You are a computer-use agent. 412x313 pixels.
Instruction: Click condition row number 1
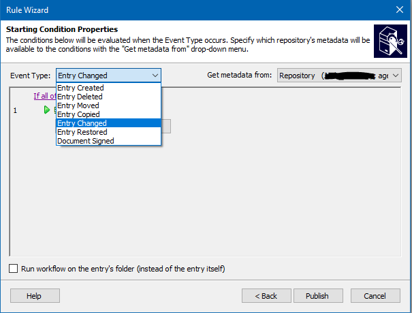pos(15,110)
